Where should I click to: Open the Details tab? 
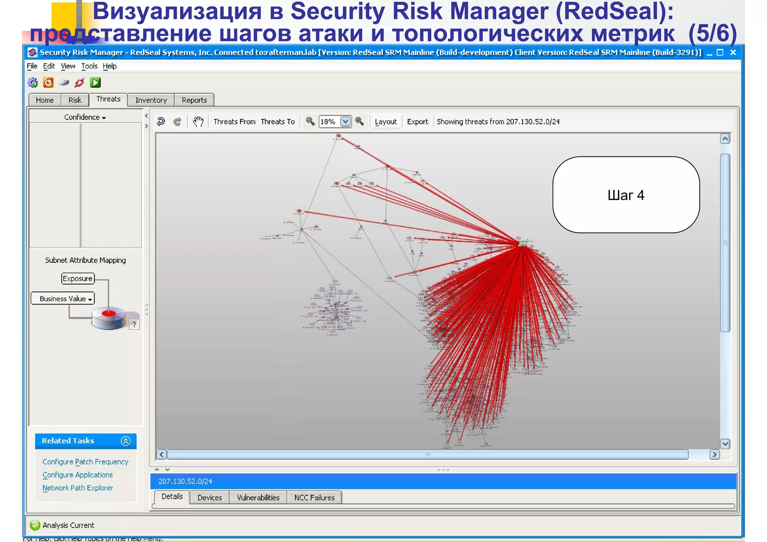pos(172,497)
